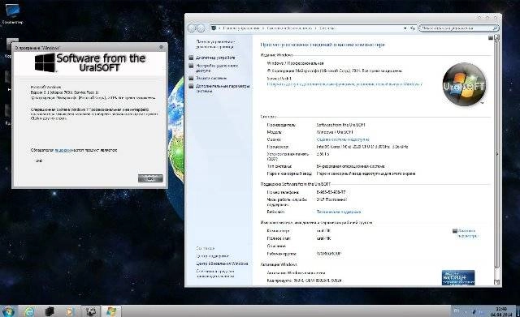Select Система и безопасность in the breadcrumb
This screenshot has height=317, width=520.
pos(289,28)
